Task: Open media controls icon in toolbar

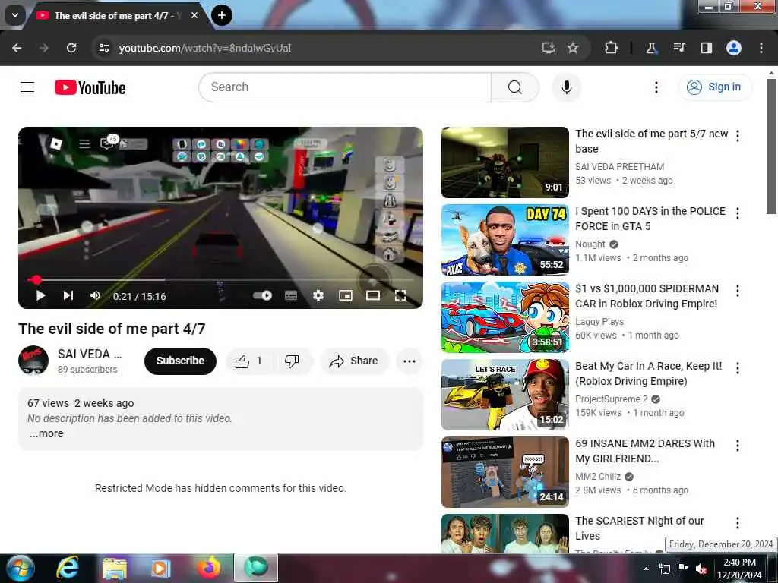Action: coord(678,48)
